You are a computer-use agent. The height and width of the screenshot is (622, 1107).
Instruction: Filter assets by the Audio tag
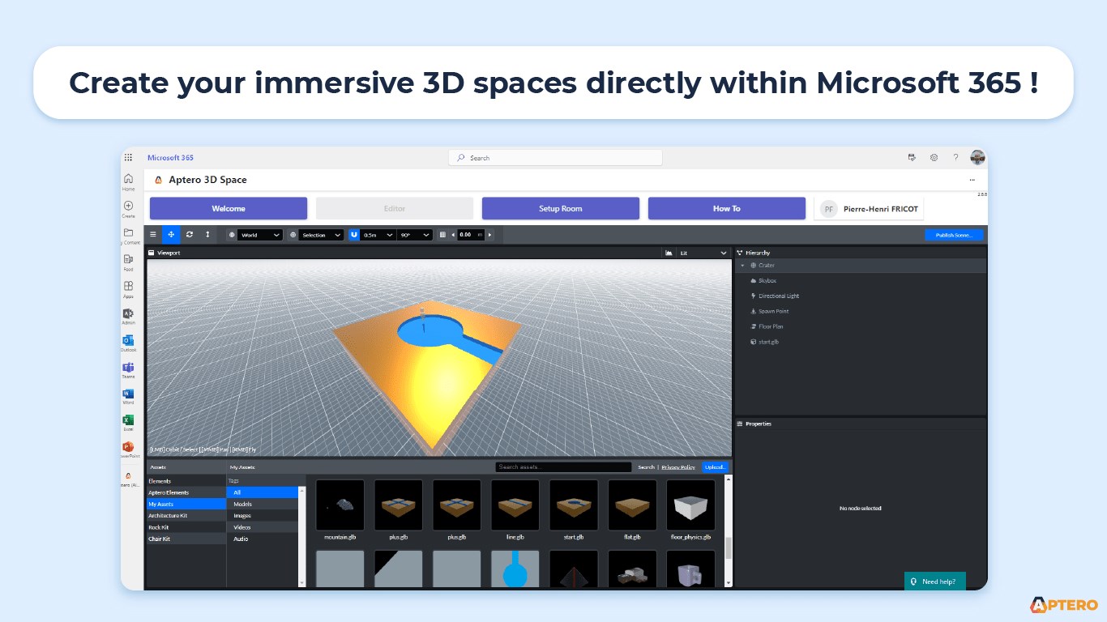click(x=263, y=539)
